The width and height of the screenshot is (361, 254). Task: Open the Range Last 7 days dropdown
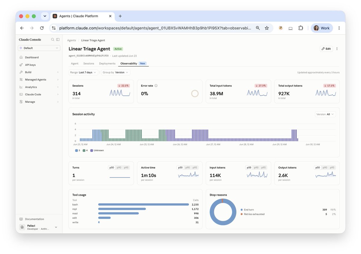pyautogui.click(x=83, y=72)
